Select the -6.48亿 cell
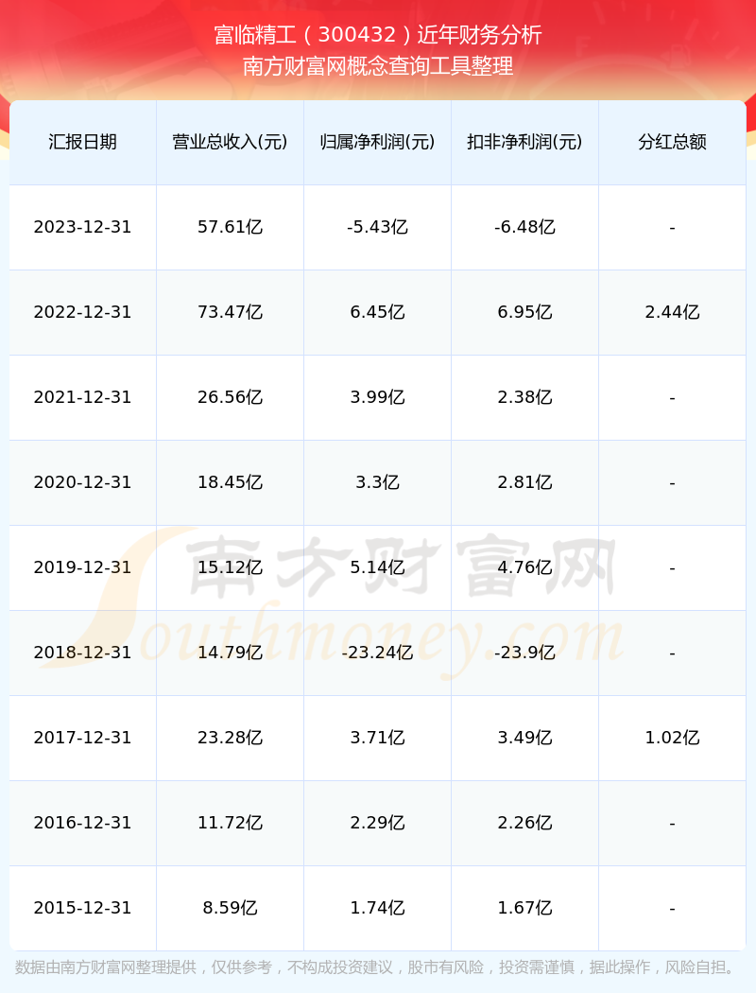This screenshot has height=993, width=756. pos(525,227)
